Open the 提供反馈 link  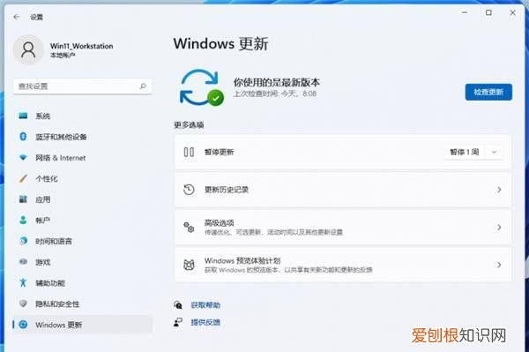coord(205,322)
